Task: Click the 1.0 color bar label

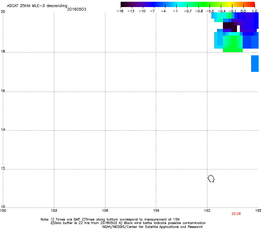Action: [x=255, y=11]
